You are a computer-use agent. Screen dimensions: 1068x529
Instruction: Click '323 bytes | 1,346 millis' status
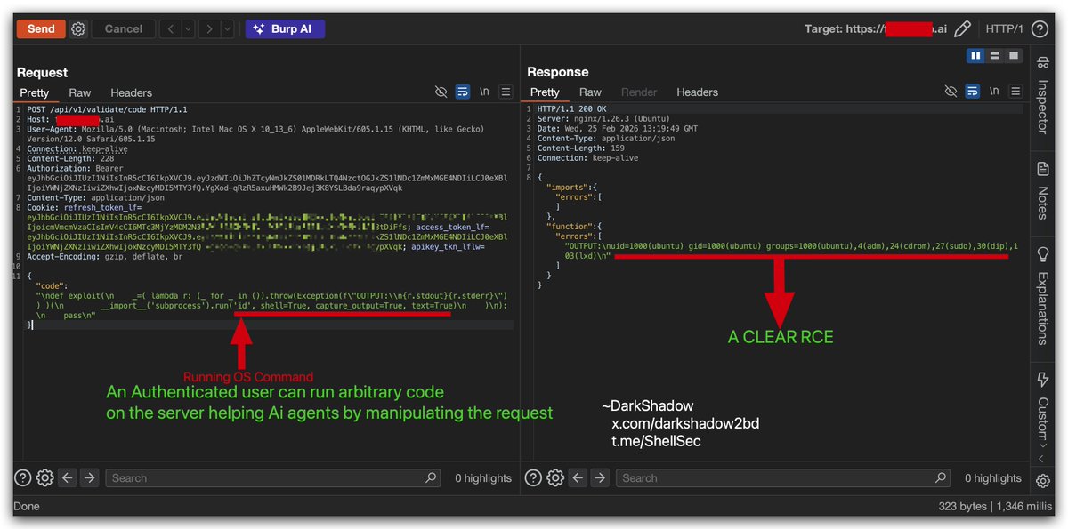993,506
